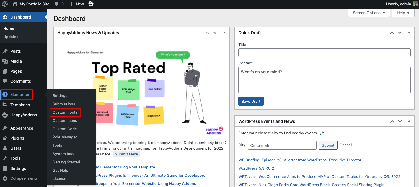Move Quick Draft panel down with chevron
Screen dimensions: 419x187
click(400, 33)
